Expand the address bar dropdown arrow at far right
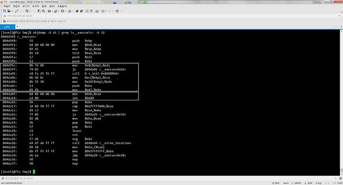The height and width of the screenshot is (185, 343). tap(339, 16)
